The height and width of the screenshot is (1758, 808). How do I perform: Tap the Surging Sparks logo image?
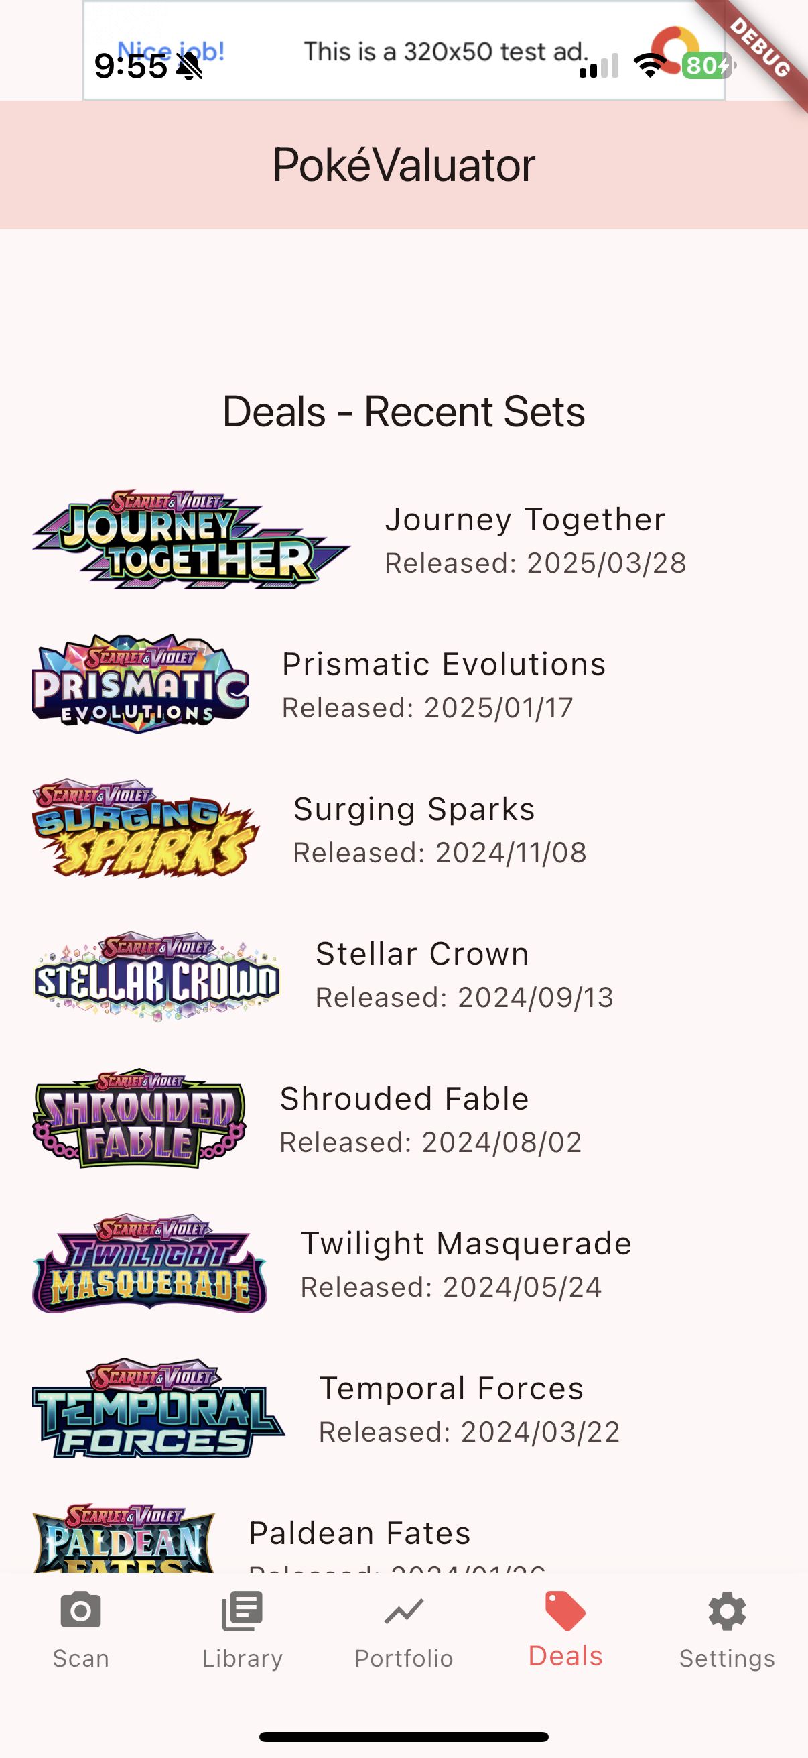point(146,829)
